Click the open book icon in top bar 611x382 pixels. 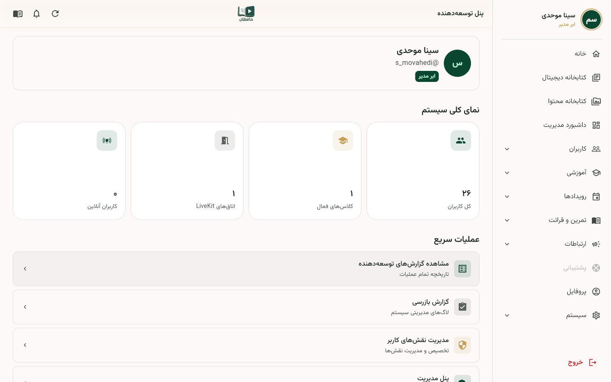pos(18,14)
